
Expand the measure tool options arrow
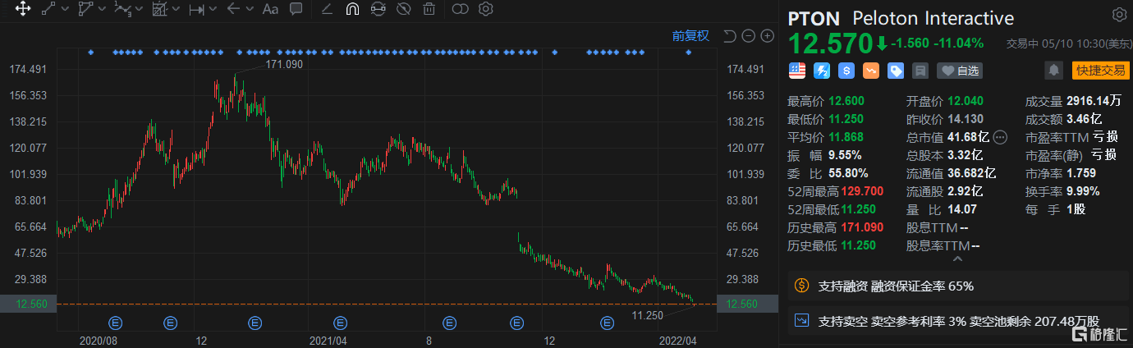[213, 10]
